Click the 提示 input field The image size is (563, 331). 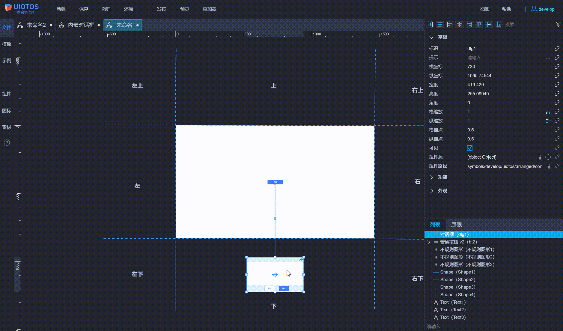(506, 58)
